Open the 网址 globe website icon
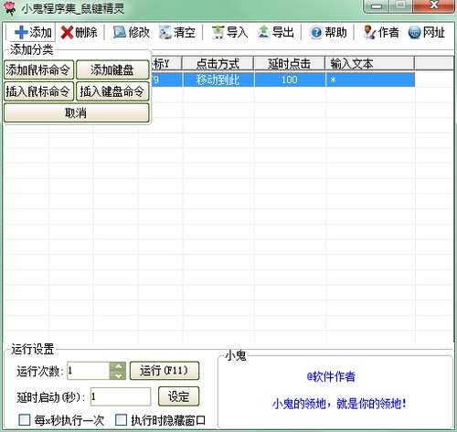The width and height of the screenshot is (457, 432). pyautogui.click(x=415, y=32)
